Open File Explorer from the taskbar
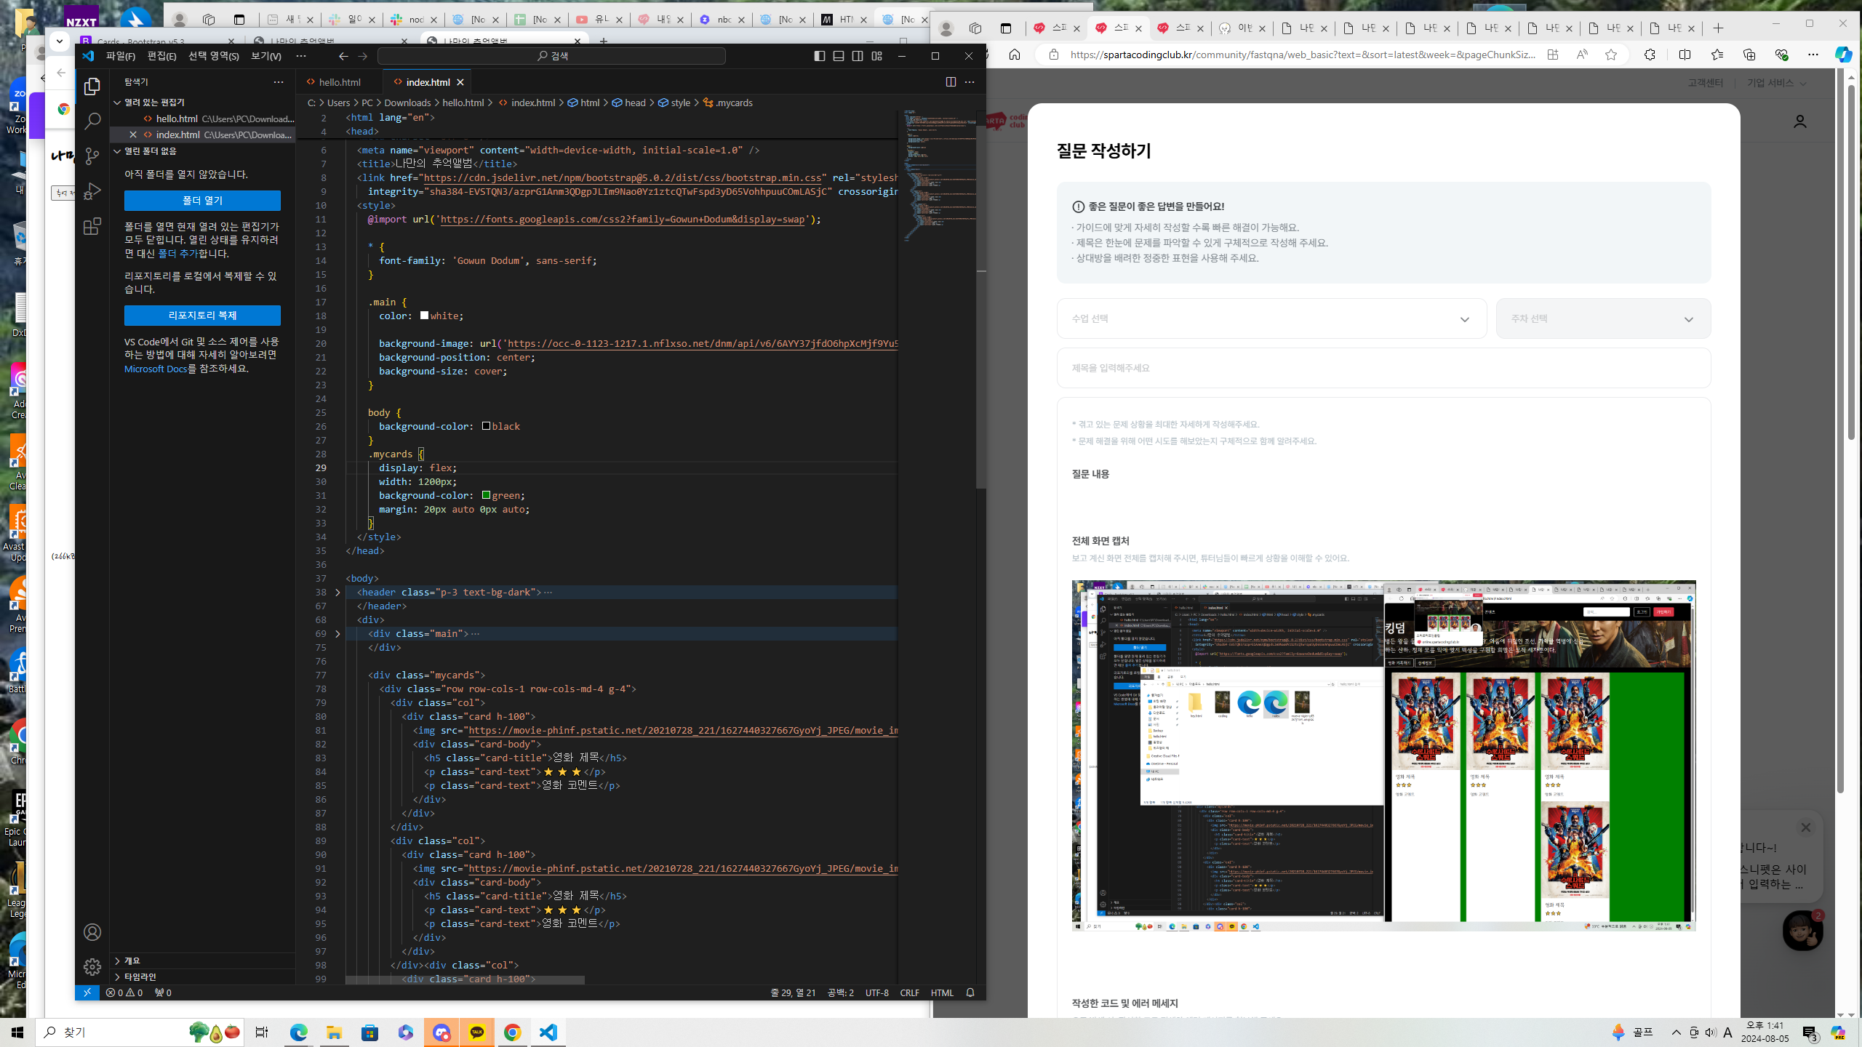This screenshot has width=1862, height=1047. click(x=334, y=1032)
